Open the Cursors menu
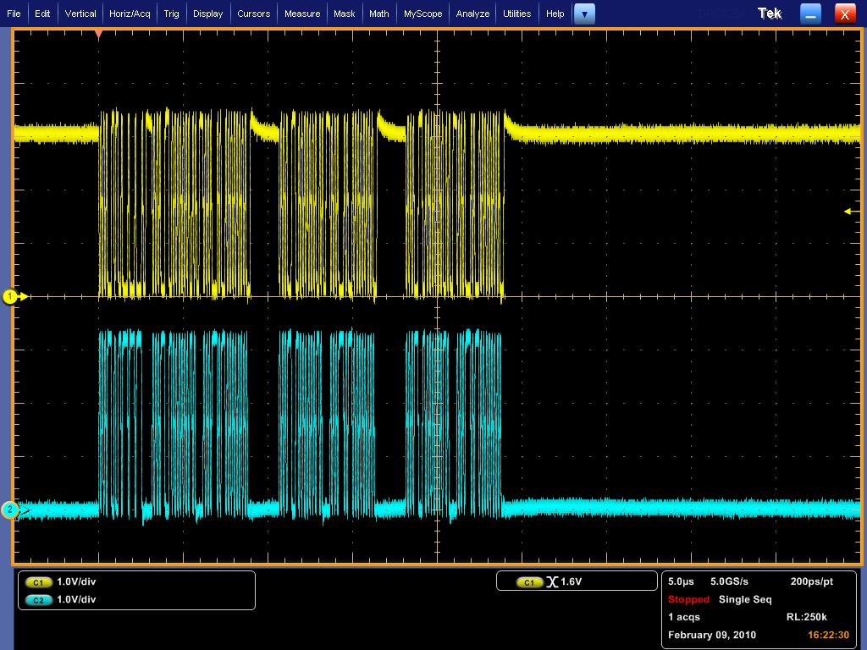Viewport: 867px width, 650px height. pos(253,14)
